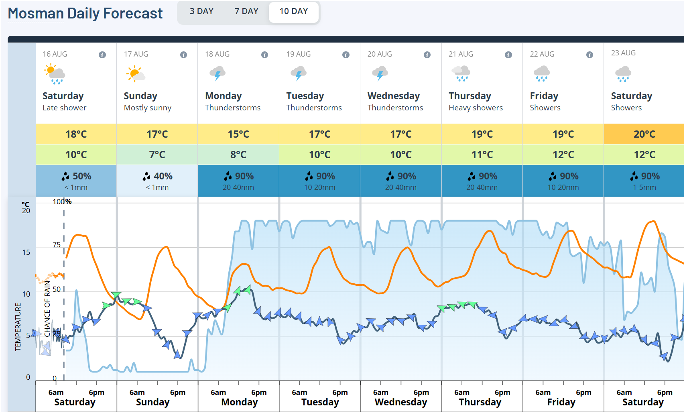The image size is (685, 413).
Task: Click Thursday's heavy showers icon
Action: 461,74
